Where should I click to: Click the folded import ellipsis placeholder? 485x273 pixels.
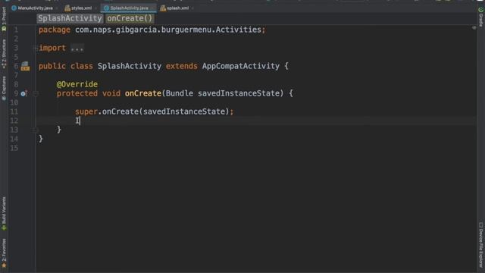pyautogui.click(x=77, y=48)
